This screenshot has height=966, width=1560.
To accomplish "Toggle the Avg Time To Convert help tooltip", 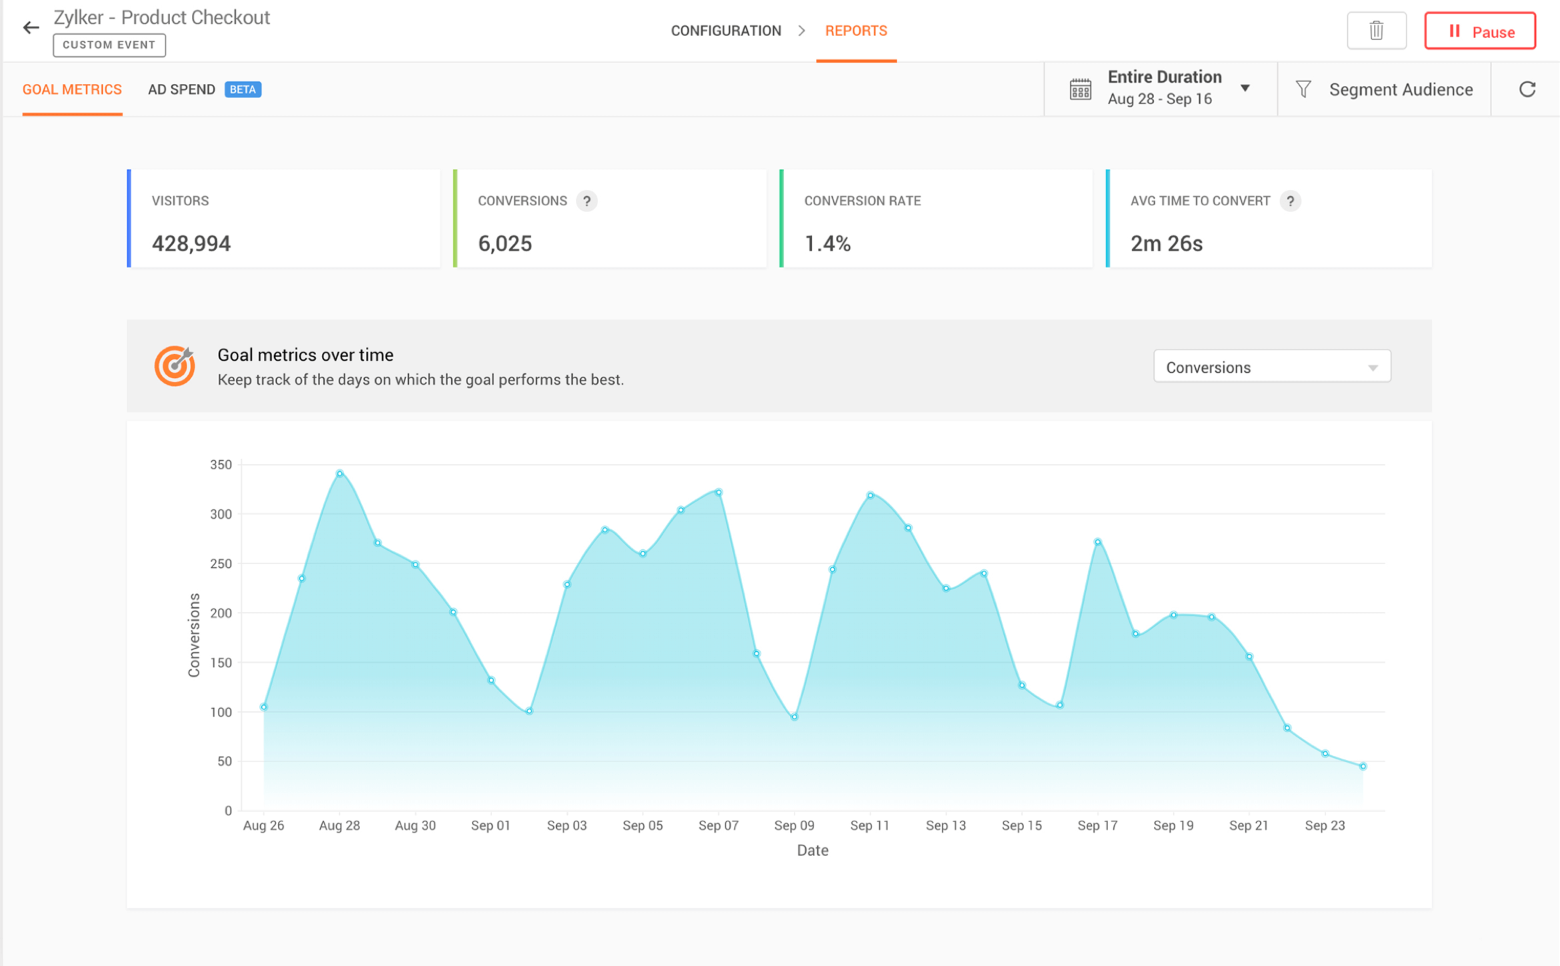I will tap(1289, 201).
